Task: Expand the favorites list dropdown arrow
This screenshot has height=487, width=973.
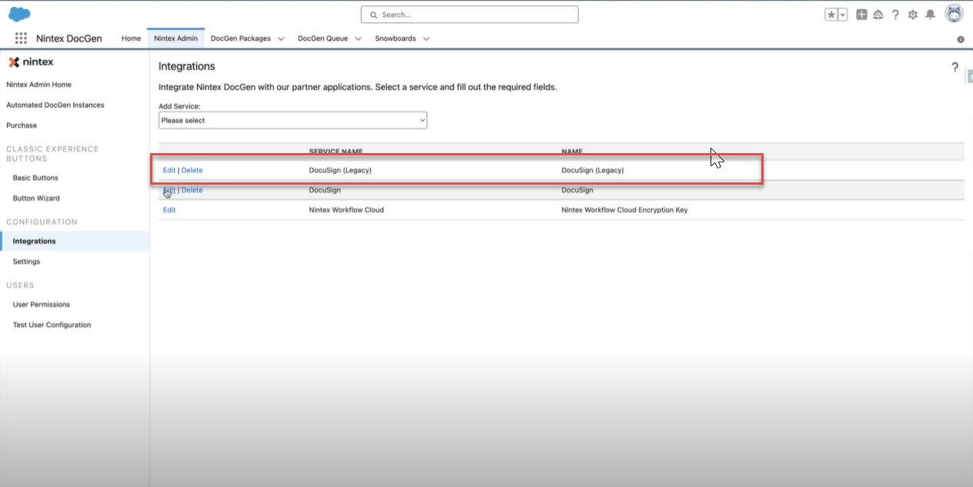Action: [842, 15]
